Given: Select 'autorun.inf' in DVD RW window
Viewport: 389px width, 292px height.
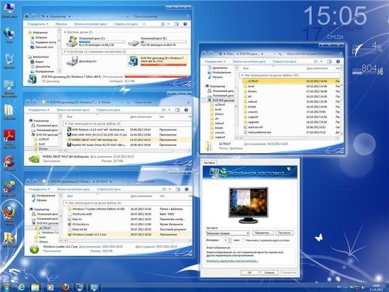Looking at the screenshot, I should pos(253,127).
